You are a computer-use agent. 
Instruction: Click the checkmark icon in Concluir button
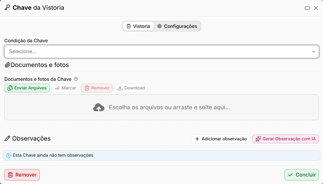(x=290, y=175)
